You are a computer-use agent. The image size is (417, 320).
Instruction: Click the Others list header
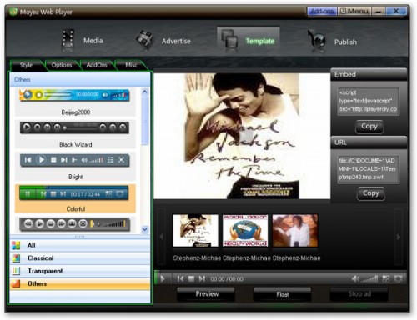80,80
